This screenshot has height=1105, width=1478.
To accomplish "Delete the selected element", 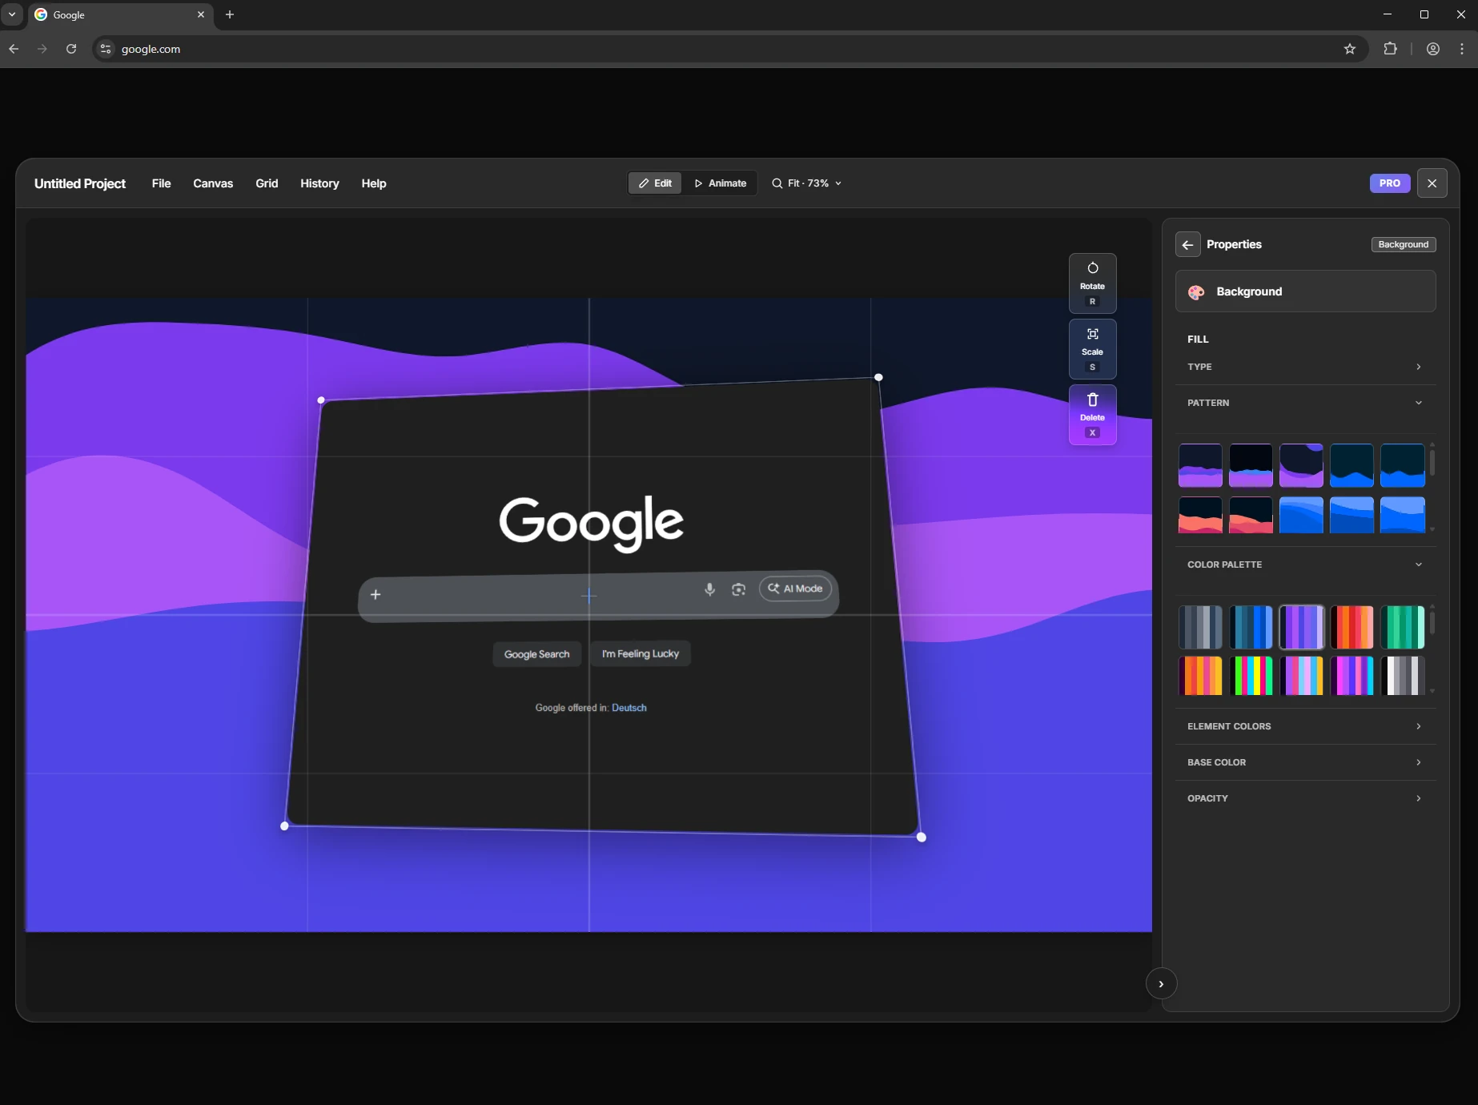I will click(x=1092, y=414).
